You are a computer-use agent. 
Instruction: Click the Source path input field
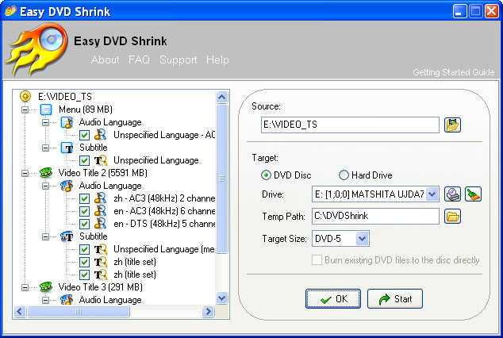coord(350,125)
